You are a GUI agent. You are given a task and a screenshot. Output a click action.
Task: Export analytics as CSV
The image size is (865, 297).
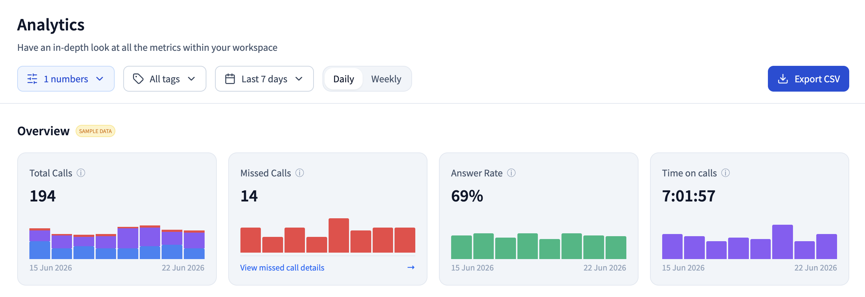pyautogui.click(x=808, y=79)
